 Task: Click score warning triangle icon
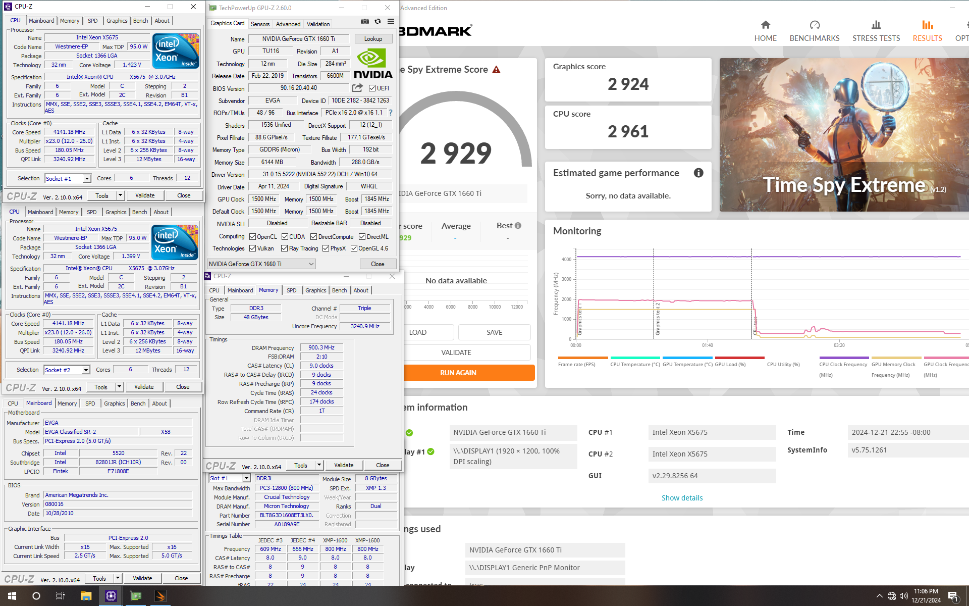pyautogui.click(x=496, y=70)
